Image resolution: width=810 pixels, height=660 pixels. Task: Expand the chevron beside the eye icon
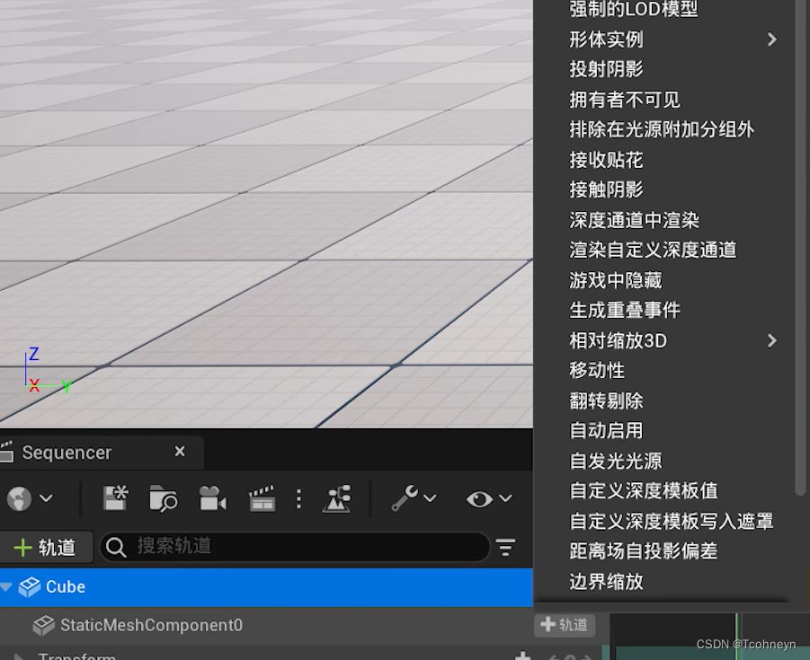(x=506, y=498)
